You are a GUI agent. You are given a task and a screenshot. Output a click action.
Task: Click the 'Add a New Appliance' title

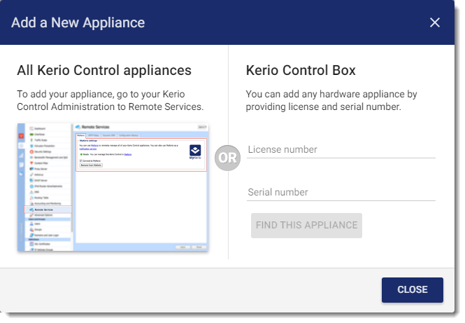point(78,22)
